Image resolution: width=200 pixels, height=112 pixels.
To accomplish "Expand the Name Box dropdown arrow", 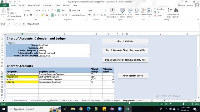I will tap(9, 24).
